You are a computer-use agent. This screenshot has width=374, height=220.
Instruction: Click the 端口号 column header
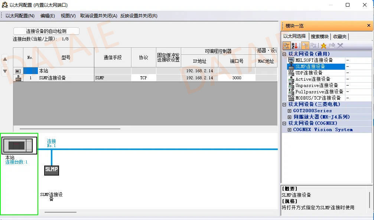click(237, 61)
